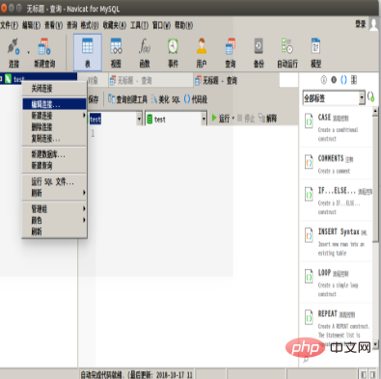
Task: Open New Query toolbar icon
Action: (44, 52)
